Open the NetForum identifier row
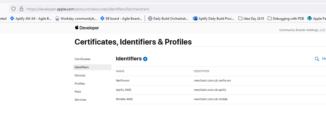Screen dimensions: 326x130 tap(221, 80)
